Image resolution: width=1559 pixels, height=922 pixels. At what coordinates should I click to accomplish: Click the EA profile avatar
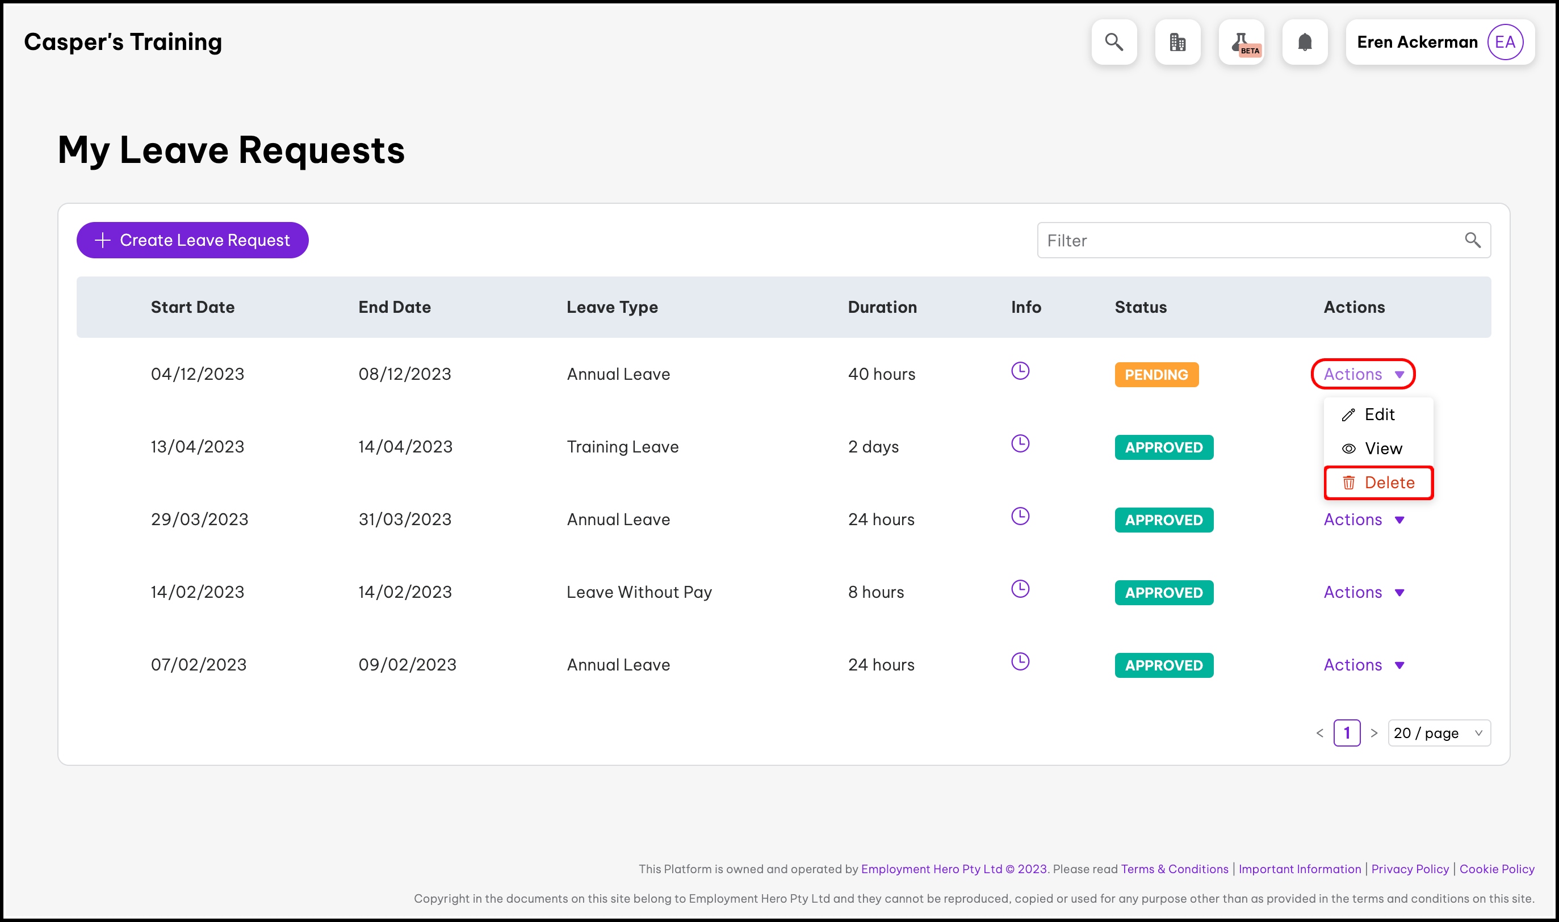[1504, 42]
